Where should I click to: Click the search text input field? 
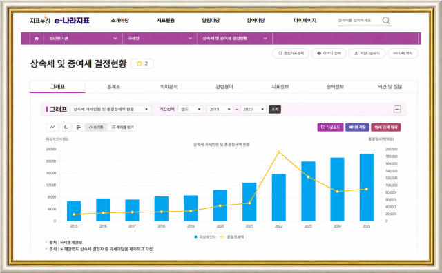point(359,20)
